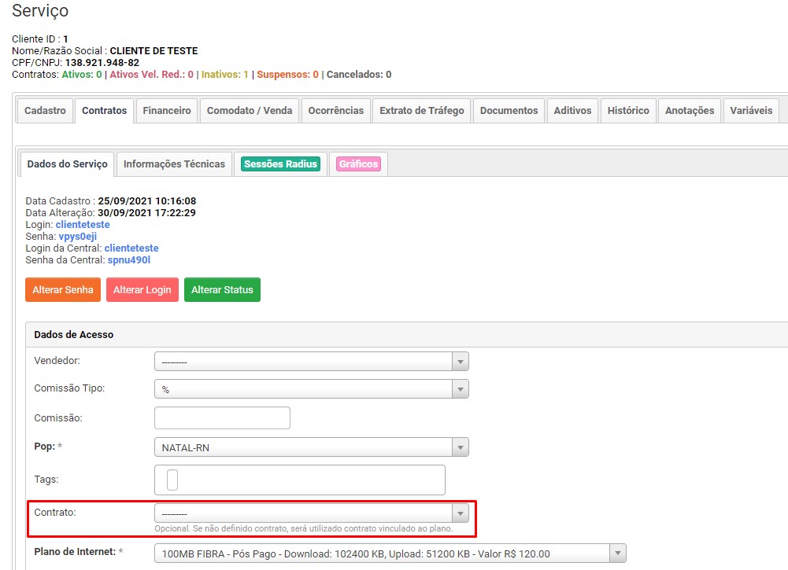
Task: Click the Alterar Senha button
Action: pyautogui.click(x=63, y=290)
